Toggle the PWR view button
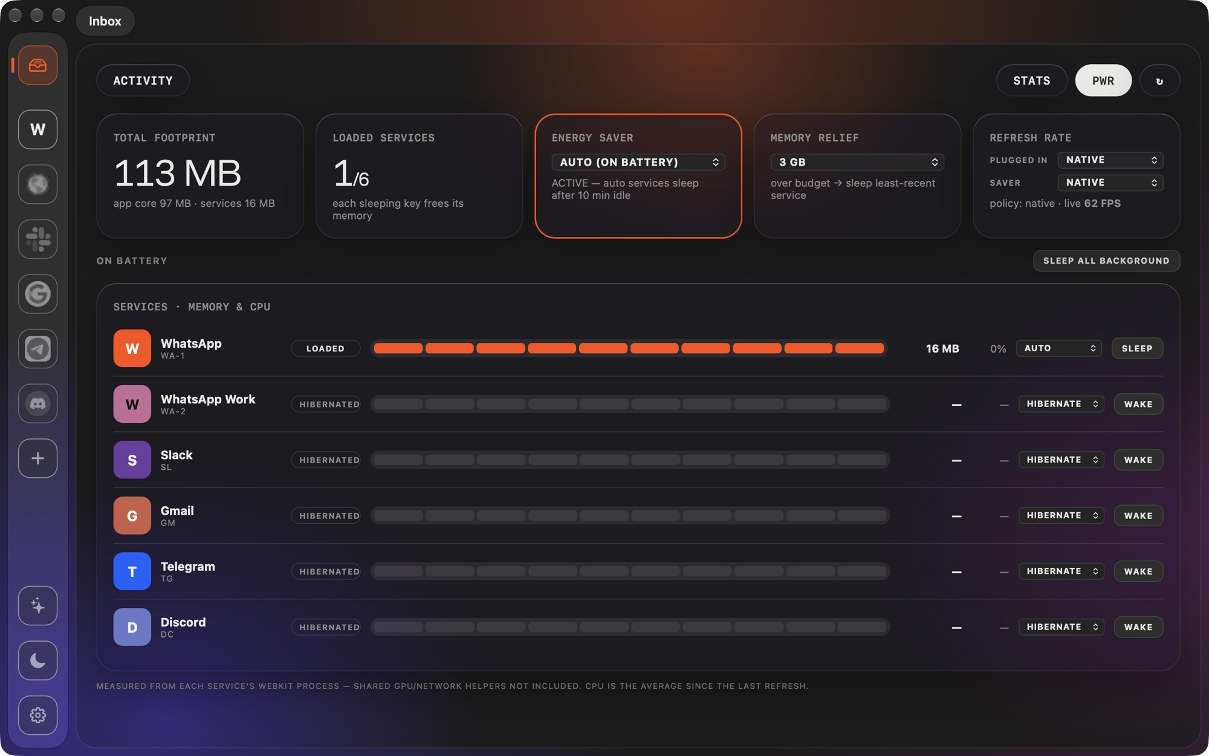 pos(1103,80)
